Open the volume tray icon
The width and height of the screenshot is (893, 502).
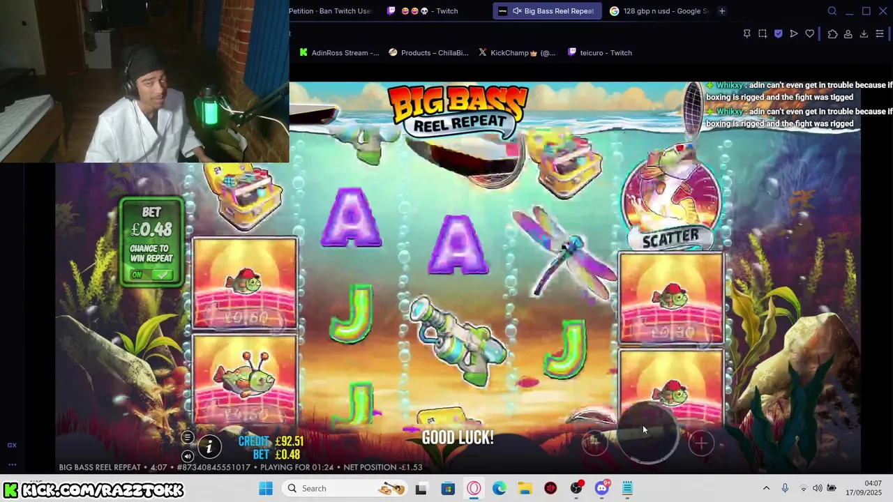817,489
